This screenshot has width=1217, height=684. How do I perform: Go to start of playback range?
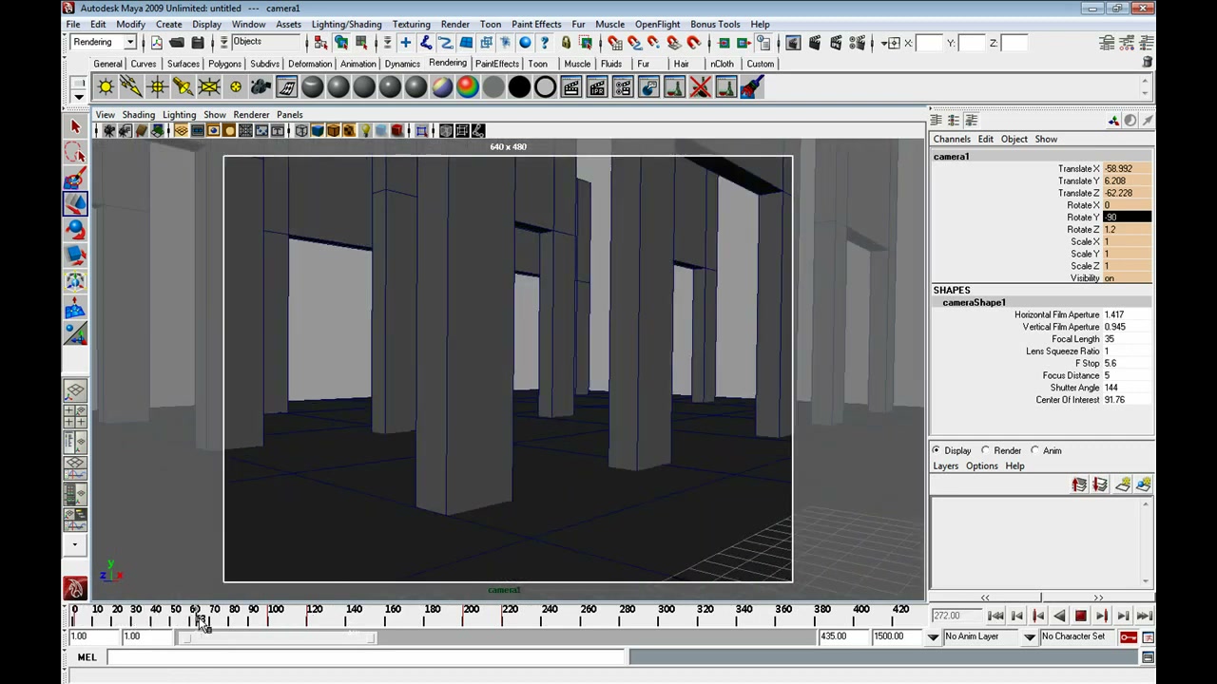995,617
